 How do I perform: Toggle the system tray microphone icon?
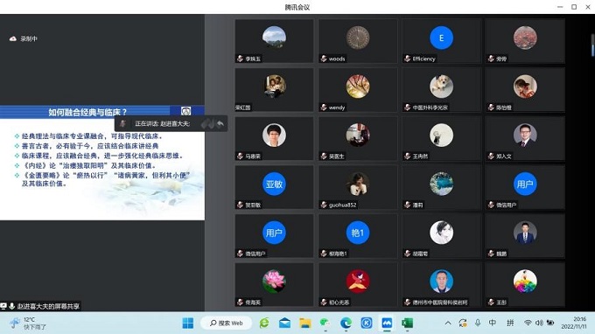478,323
